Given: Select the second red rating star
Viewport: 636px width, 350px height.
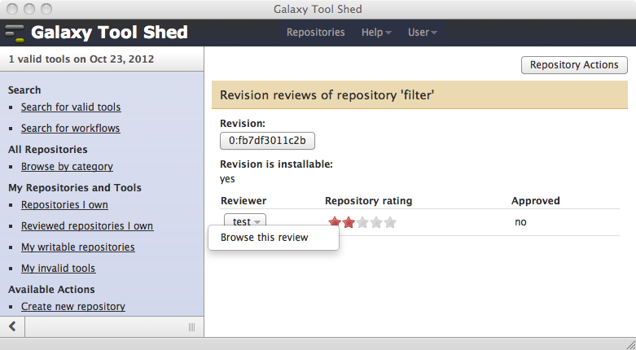Looking at the screenshot, I should pyautogui.click(x=349, y=222).
